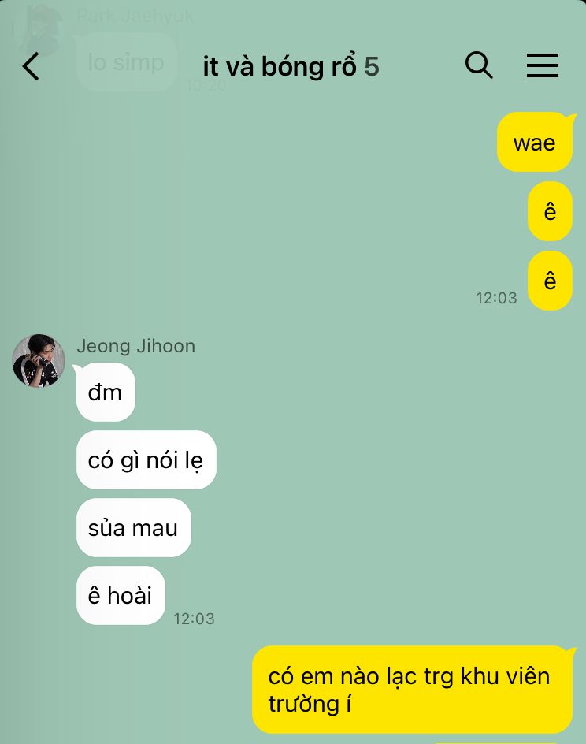
Task: Tap the faded Park Jaehyuk avatar at top
Action: coord(40,28)
